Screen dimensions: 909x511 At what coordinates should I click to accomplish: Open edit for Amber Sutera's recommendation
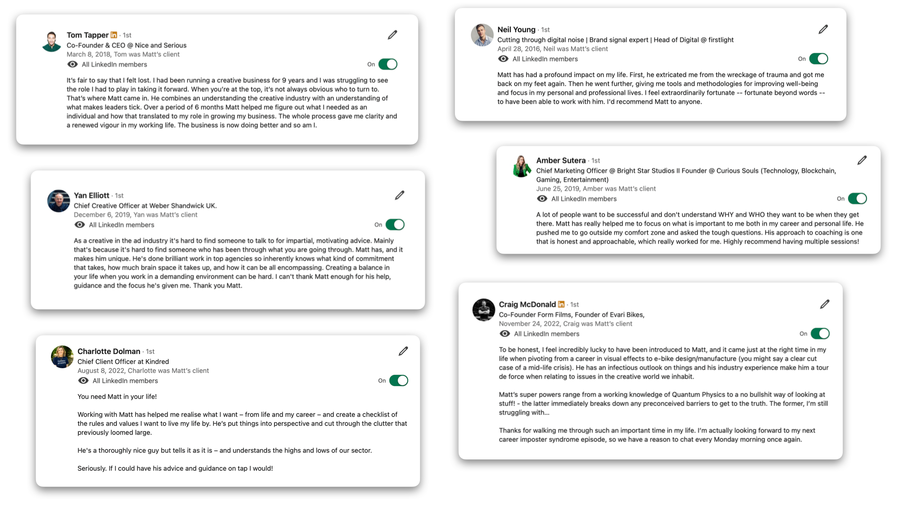[x=862, y=160]
